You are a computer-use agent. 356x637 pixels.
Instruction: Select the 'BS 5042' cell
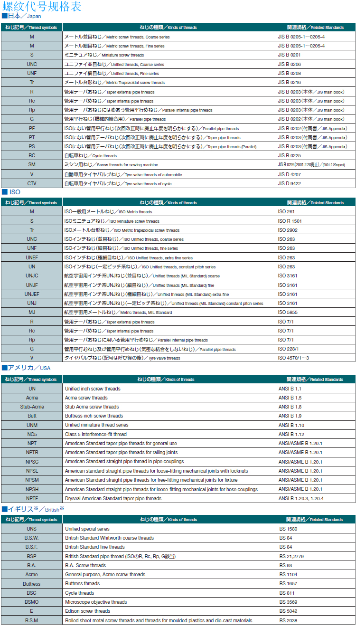point(316,611)
